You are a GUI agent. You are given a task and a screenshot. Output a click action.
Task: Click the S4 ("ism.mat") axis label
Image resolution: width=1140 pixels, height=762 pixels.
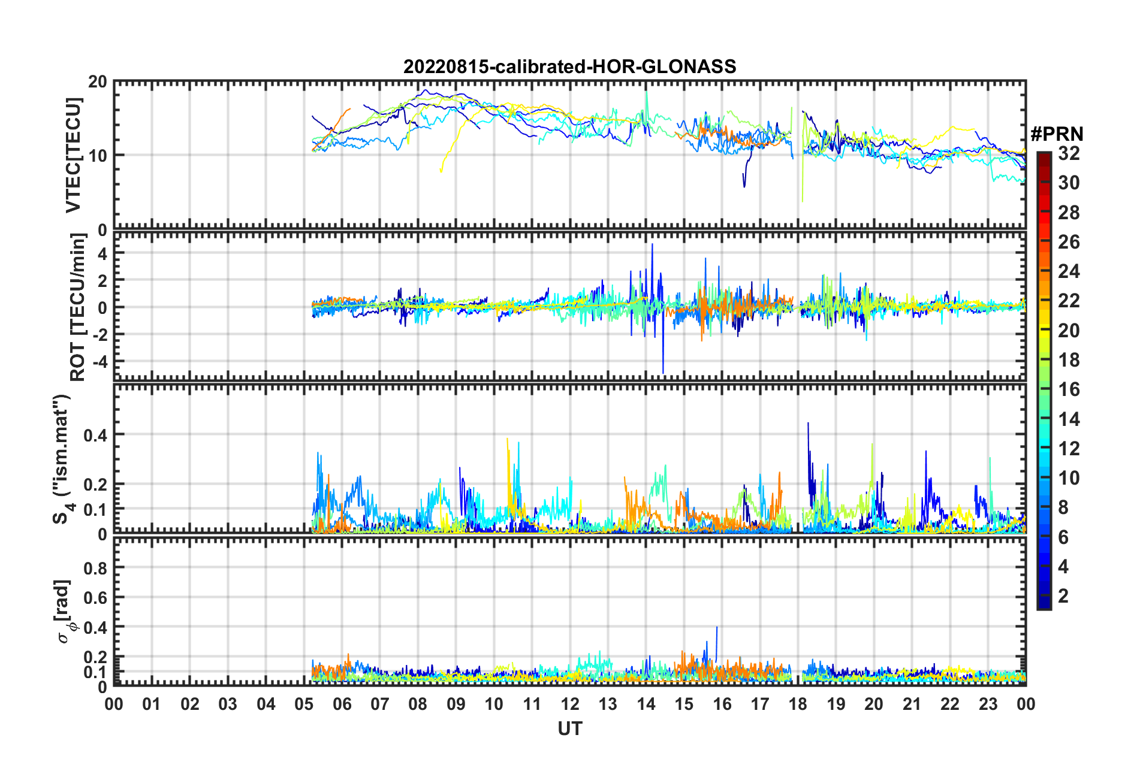coord(62,459)
